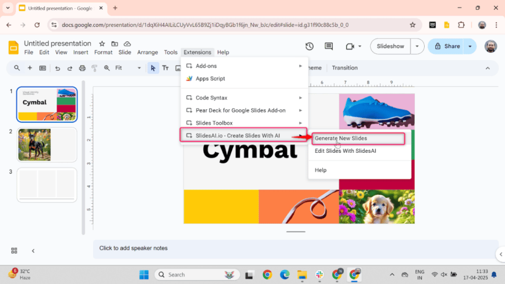
Task: Open the grid view icon bottom left
Action: 14,250
